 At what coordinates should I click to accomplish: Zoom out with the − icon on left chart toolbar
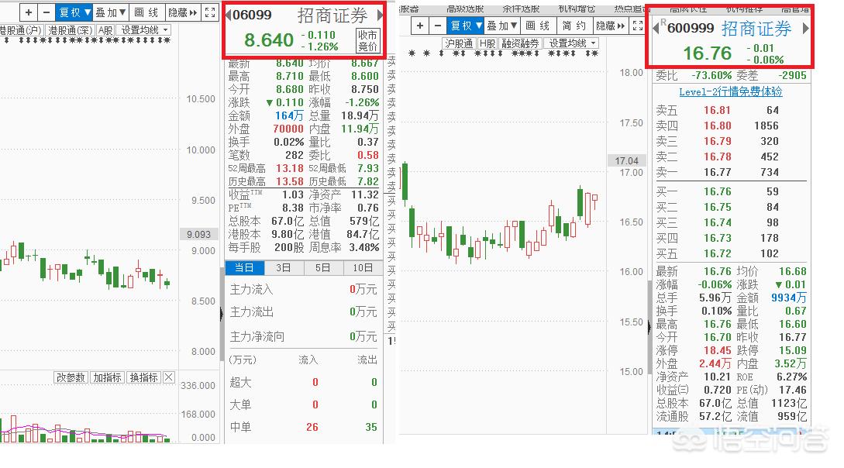pos(47,12)
